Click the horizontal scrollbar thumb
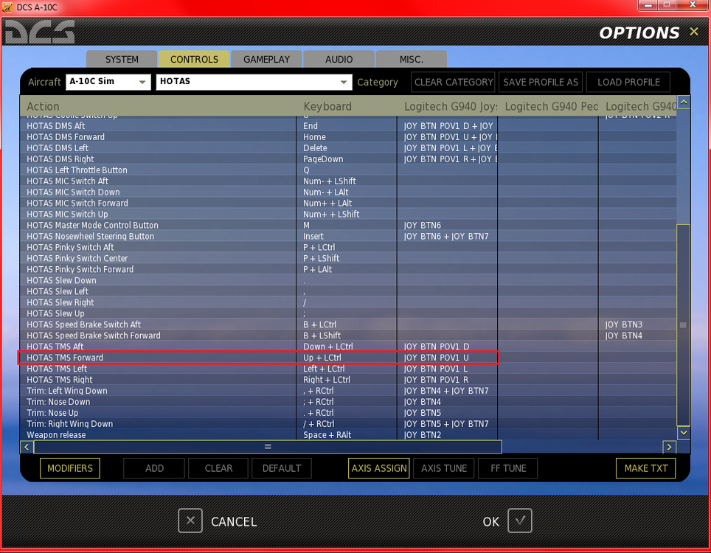711x553 pixels. [x=268, y=448]
